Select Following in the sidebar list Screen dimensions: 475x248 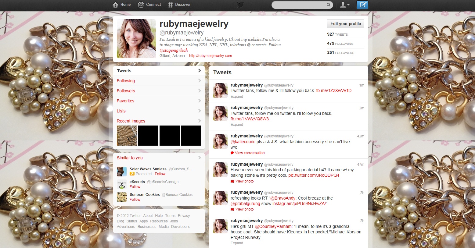(x=159, y=81)
